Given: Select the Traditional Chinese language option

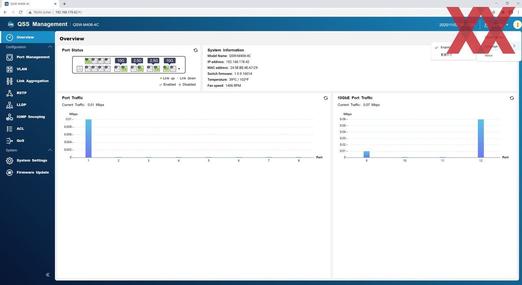Looking at the screenshot, I should (446, 55).
